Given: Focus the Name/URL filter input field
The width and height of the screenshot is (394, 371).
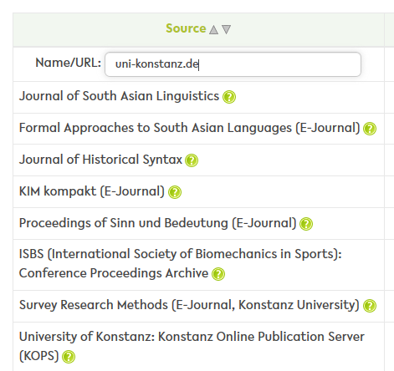Looking at the screenshot, I should click(x=233, y=64).
